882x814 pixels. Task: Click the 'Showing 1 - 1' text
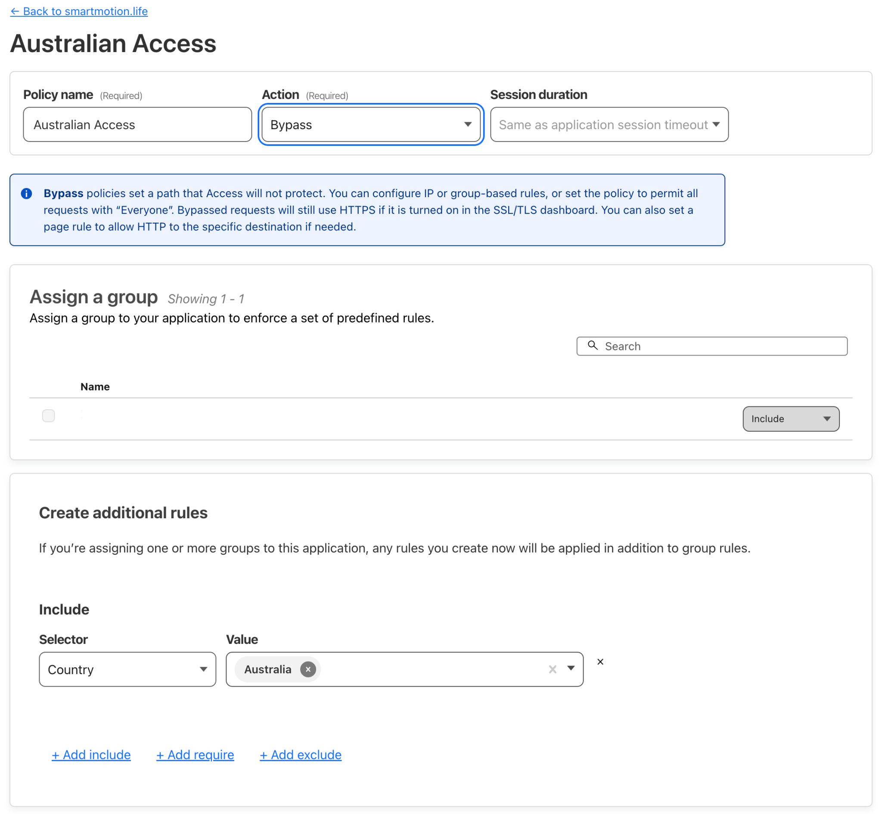(x=206, y=299)
